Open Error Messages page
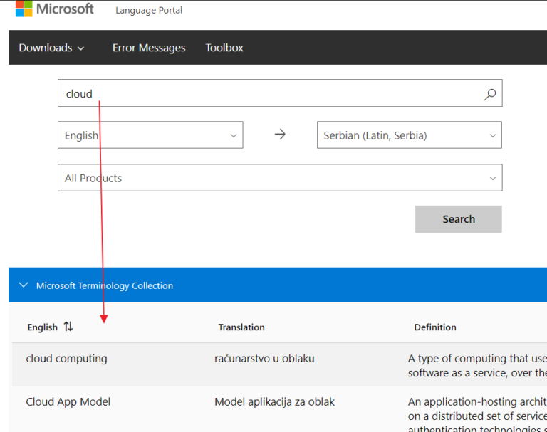The height and width of the screenshot is (432, 547). 149,48
